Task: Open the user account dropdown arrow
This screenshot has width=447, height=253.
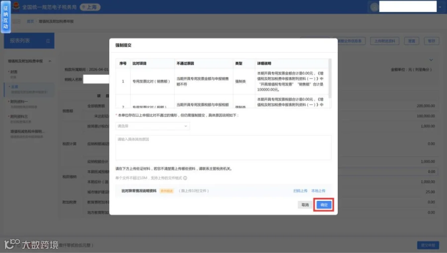Action: pos(440,7)
